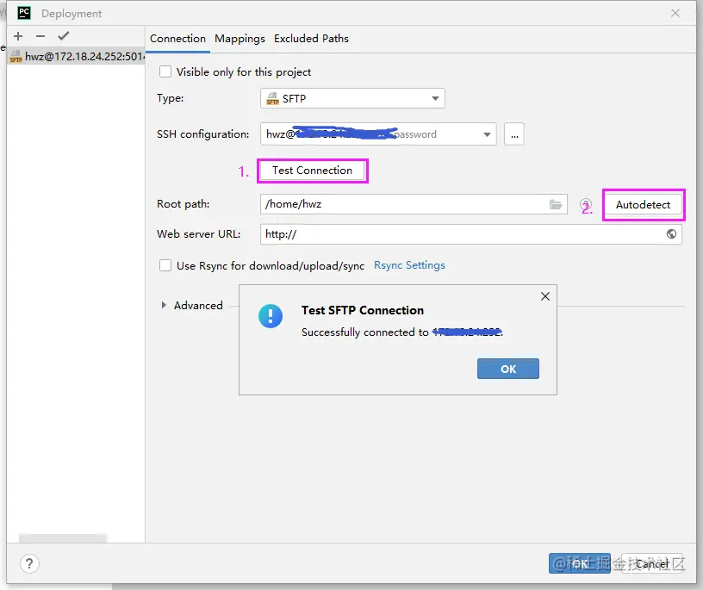Open SSH configurations via ellipsis button
This screenshot has height=590, width=703.
coord(514,134)
